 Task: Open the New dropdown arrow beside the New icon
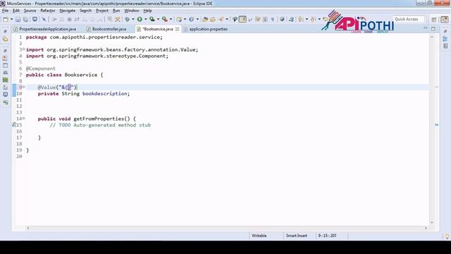(x=11, y=19)
